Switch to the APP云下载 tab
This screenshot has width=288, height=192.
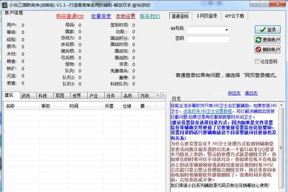(234, 16)
